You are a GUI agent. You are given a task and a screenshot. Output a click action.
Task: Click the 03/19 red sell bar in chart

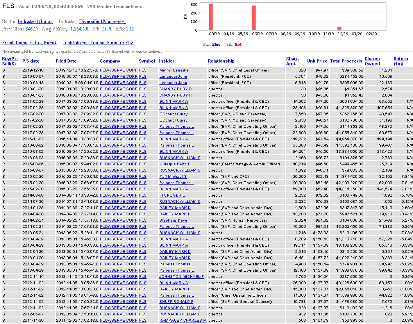coord(211,17)
